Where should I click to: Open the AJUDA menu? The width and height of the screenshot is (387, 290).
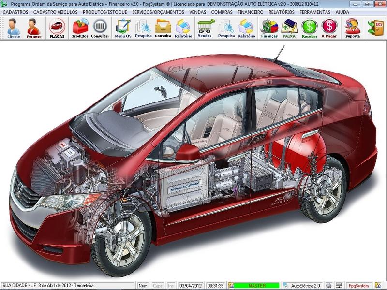point(342,12)
